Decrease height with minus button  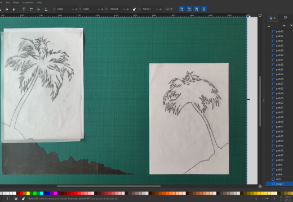point(157,9)
